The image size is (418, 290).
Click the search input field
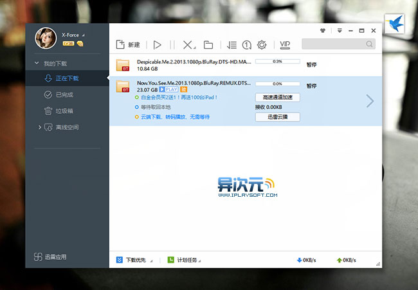coord(334,44)
